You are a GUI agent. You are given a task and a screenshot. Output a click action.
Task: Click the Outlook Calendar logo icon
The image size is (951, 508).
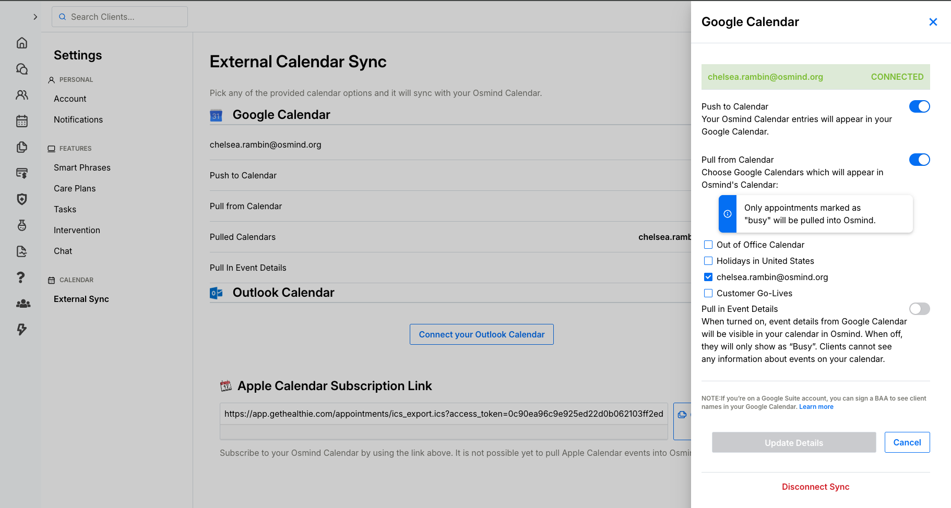click(216, 293)
